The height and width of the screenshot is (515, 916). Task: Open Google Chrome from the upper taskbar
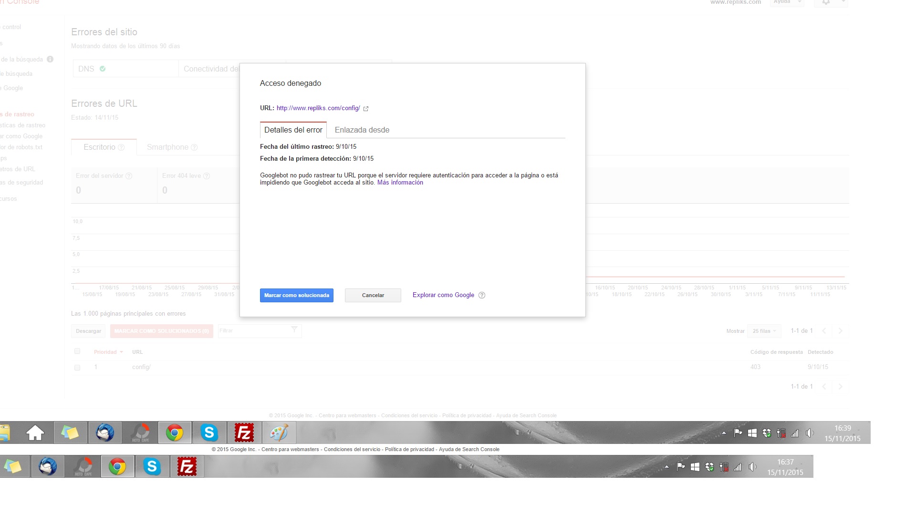[175, 433]
